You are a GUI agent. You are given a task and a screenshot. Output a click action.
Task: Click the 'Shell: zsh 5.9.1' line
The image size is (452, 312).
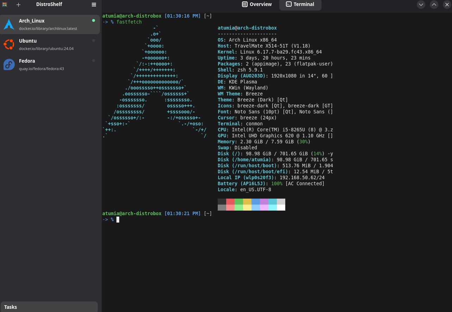point(240,70)
